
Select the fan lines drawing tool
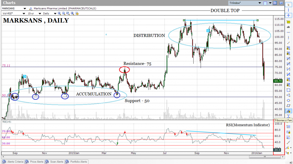click(x=288, y=137)
